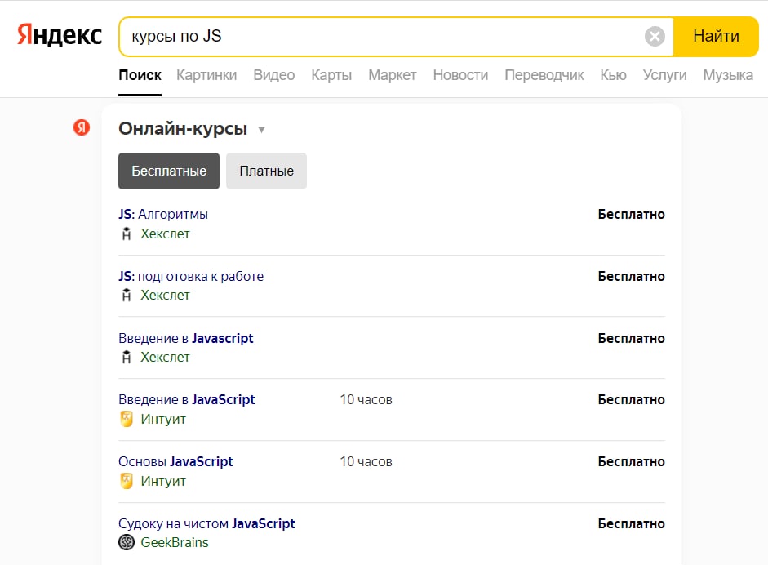Select the Новости tab

[x=460, y=75]
